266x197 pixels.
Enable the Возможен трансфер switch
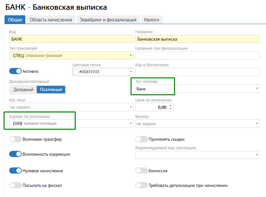point(15,139)
